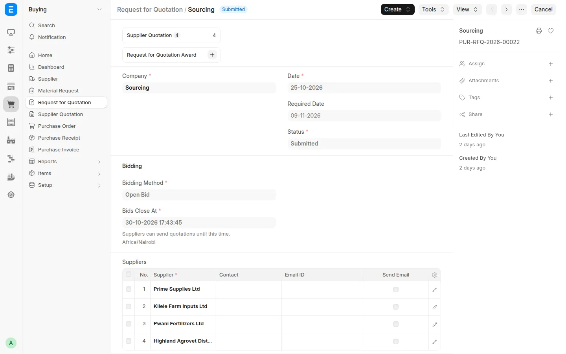This screenshot has height=354, width=566.
Task: Click the Required Date field
Action: (364, 116)
